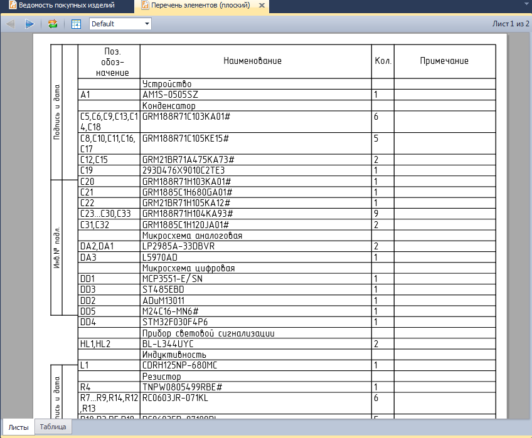Viewport: 532px width, 438px height.
Task: Expand the open-documents list arrow at top right
Action: [524, 6]
